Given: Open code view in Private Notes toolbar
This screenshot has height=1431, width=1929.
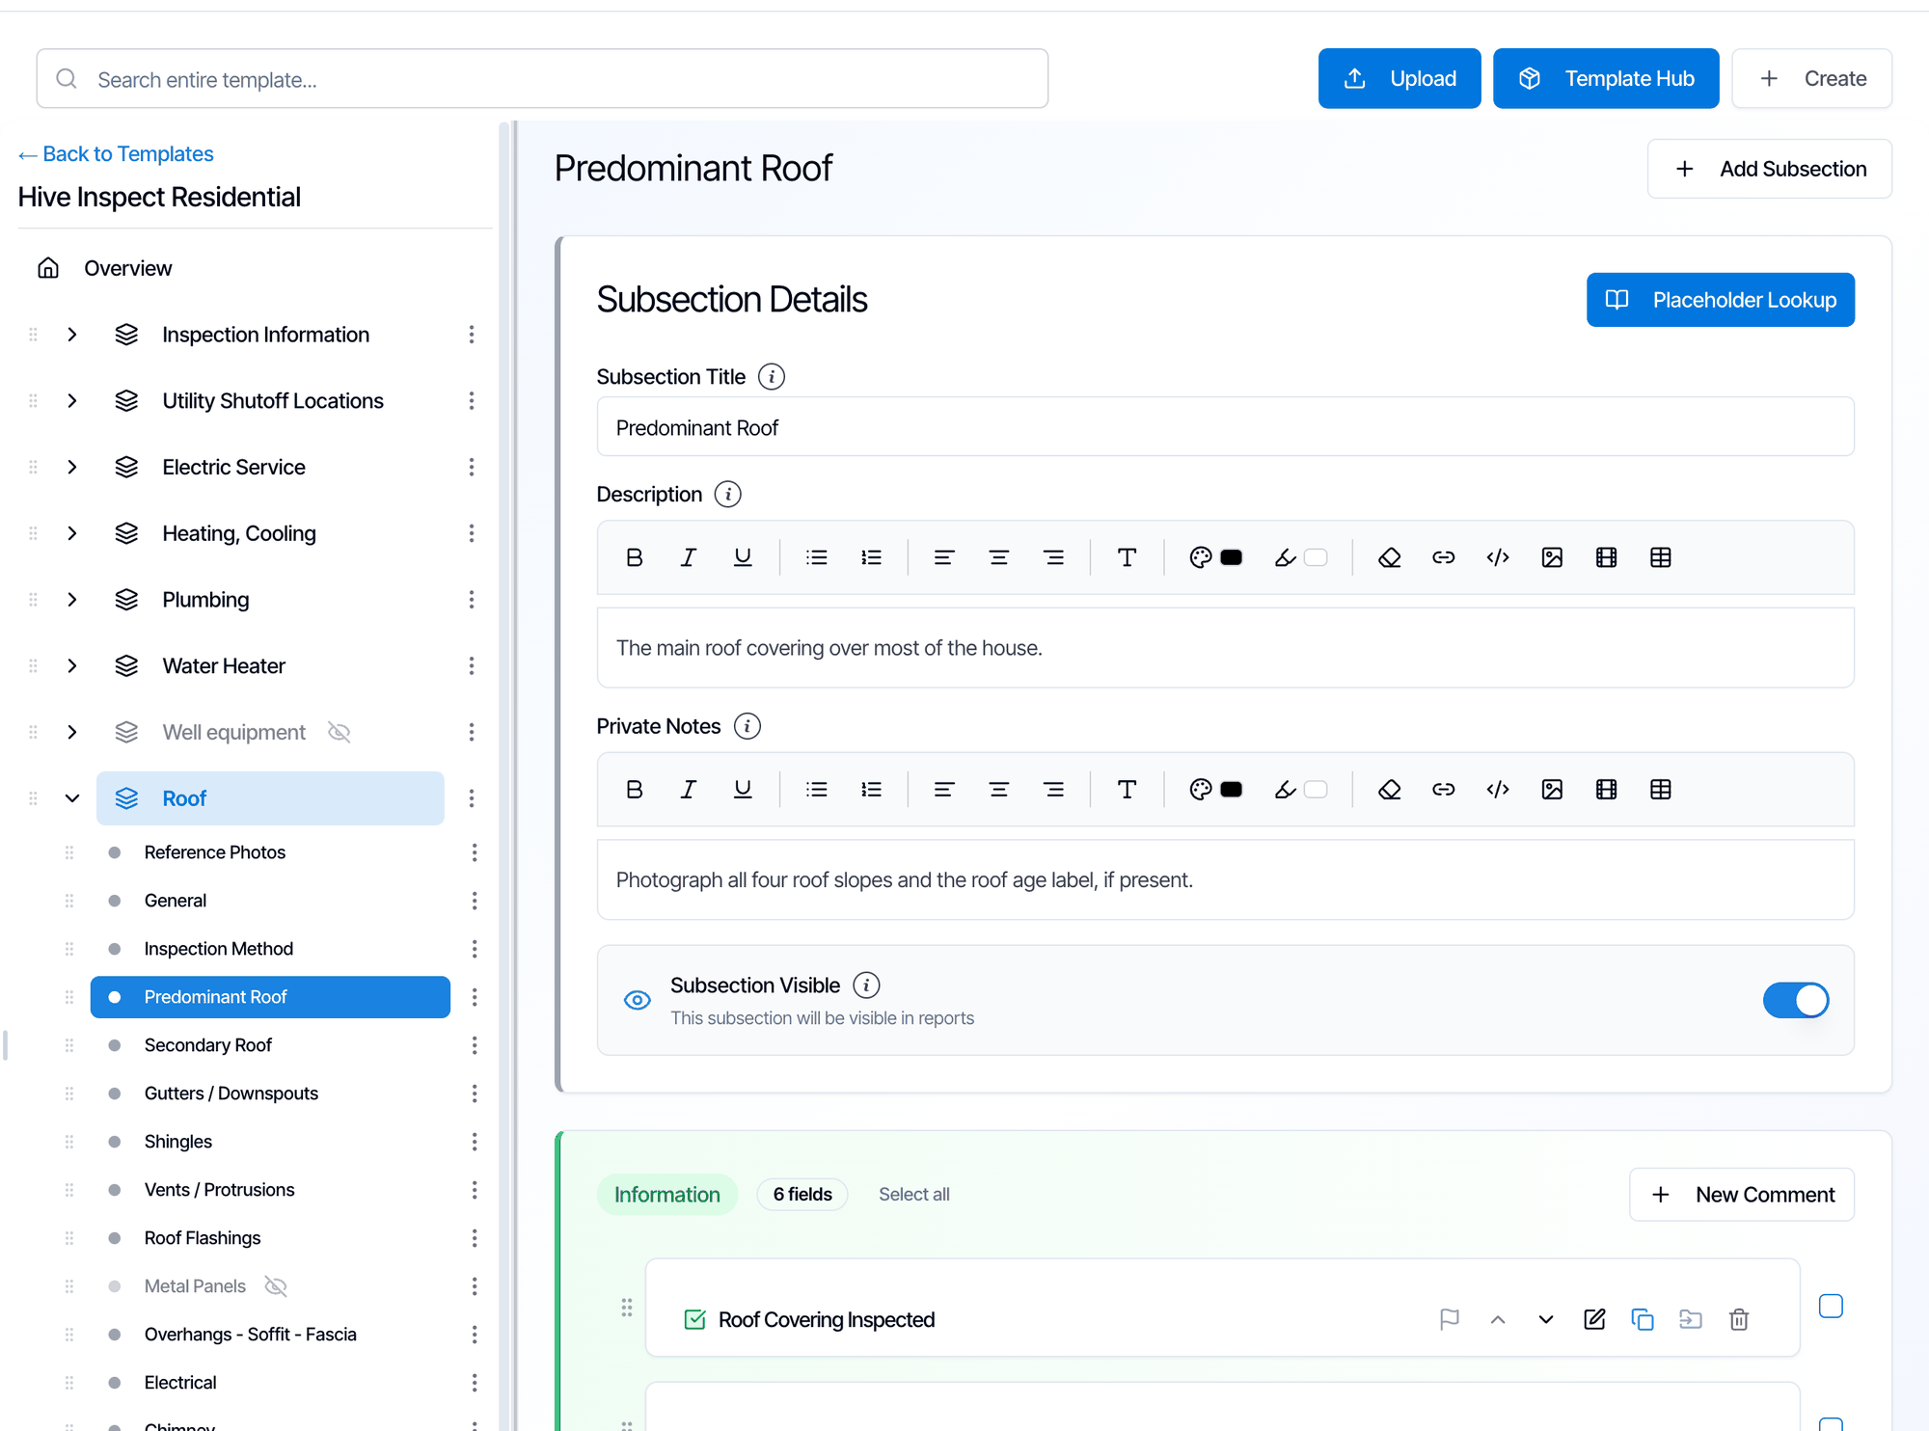Looking at the screenshot, I should 1498,790.
